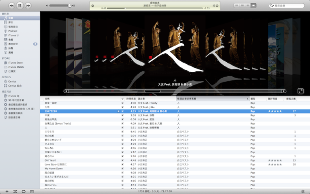Switch to album list view

click(242, 5)
